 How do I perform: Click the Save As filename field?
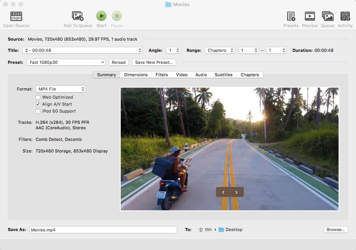pyautogui.click(x=103, y=229)
